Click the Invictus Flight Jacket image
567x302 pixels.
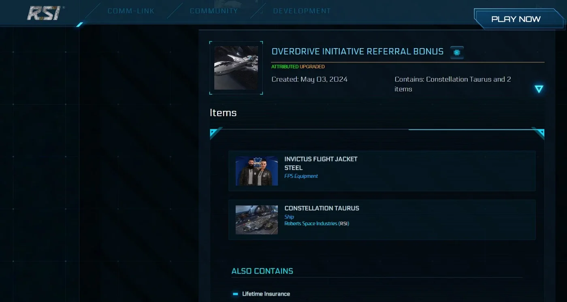[257, 171]
